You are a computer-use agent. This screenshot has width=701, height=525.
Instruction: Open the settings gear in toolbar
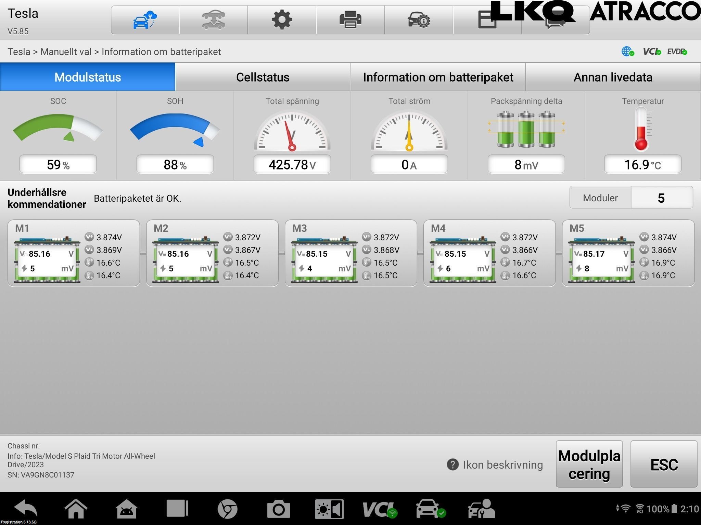[x=282, y=20]
